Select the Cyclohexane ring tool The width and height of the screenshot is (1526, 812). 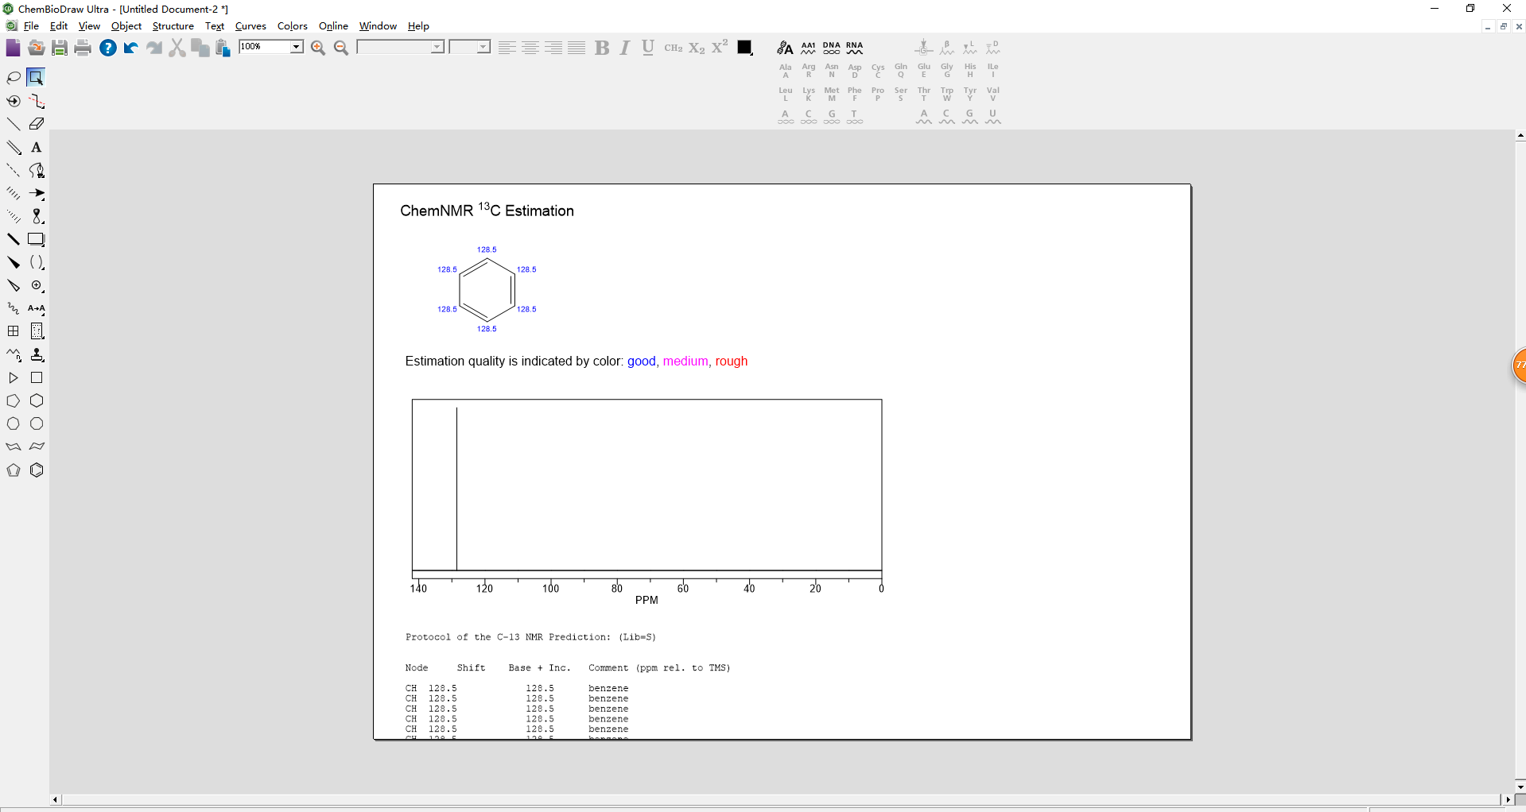(37, 401)
